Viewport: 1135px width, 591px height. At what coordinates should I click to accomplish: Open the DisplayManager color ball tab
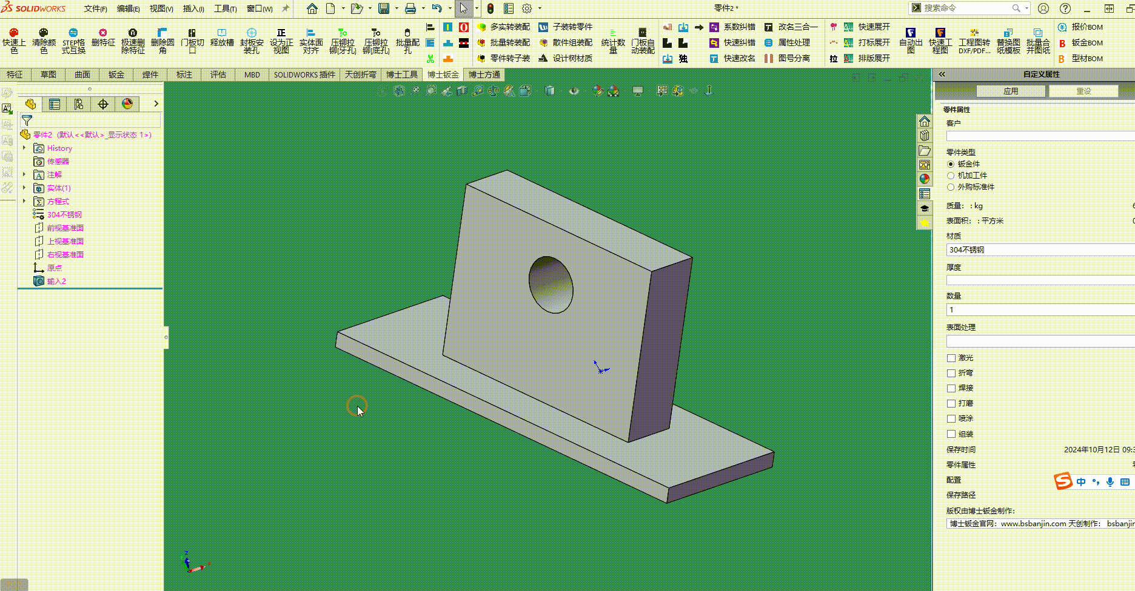click(127, 104)
